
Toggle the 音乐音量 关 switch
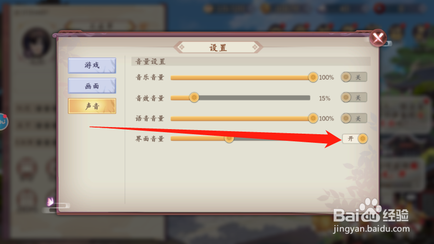coord(354,77)
